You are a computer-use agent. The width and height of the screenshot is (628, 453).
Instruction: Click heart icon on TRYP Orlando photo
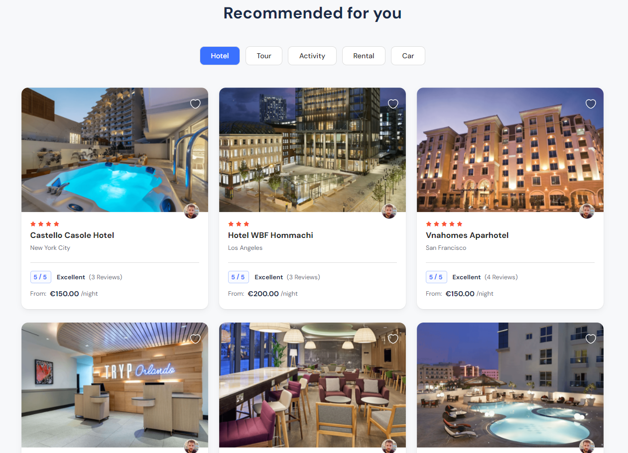195,339
